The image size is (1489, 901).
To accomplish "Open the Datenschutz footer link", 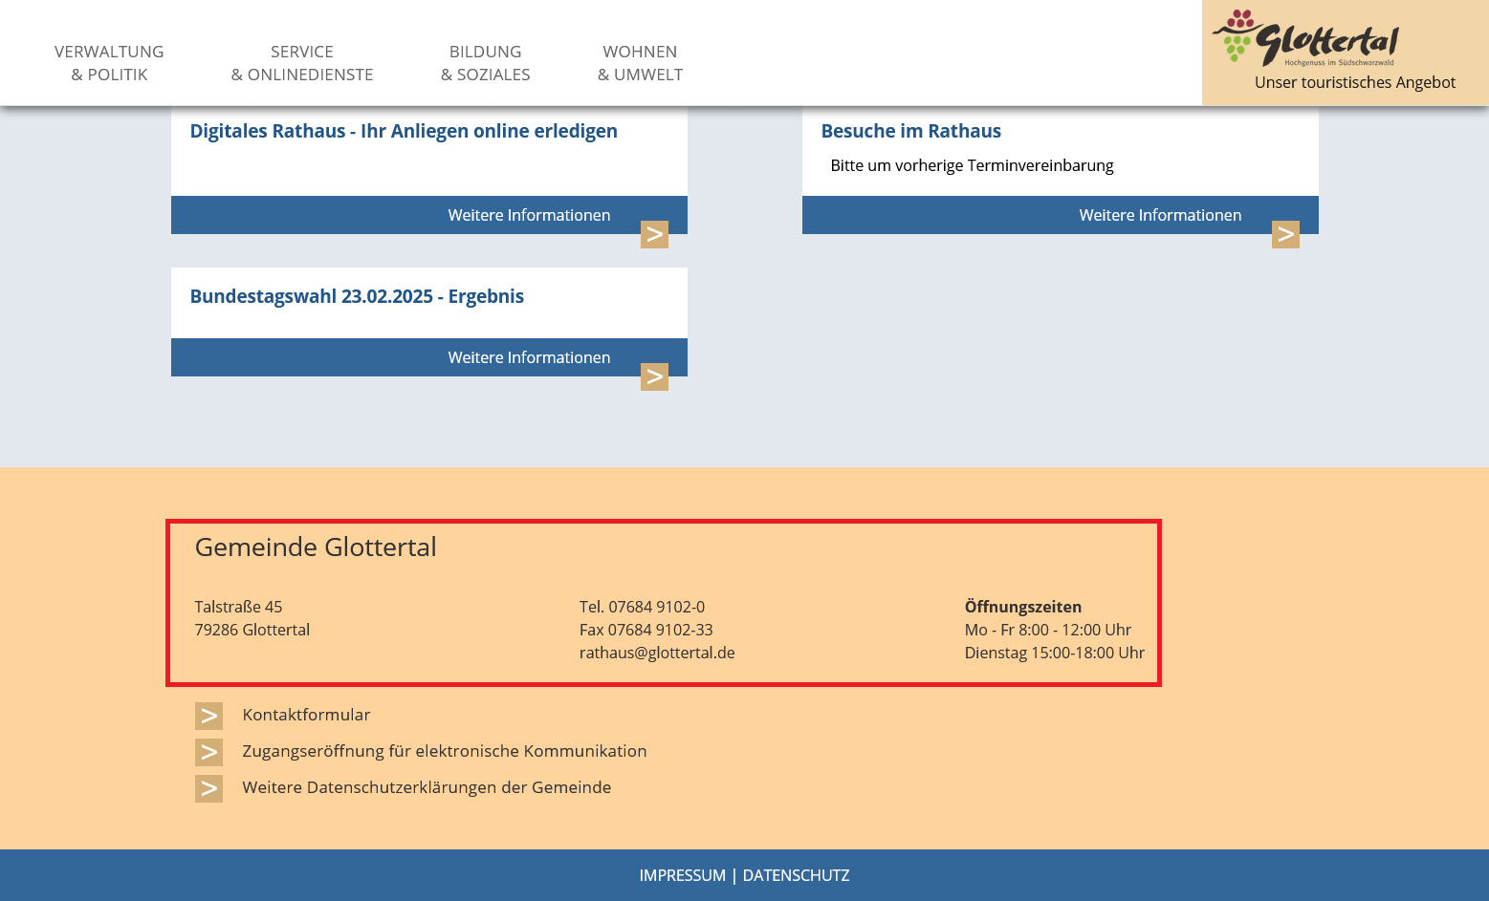I will [796, 875].
